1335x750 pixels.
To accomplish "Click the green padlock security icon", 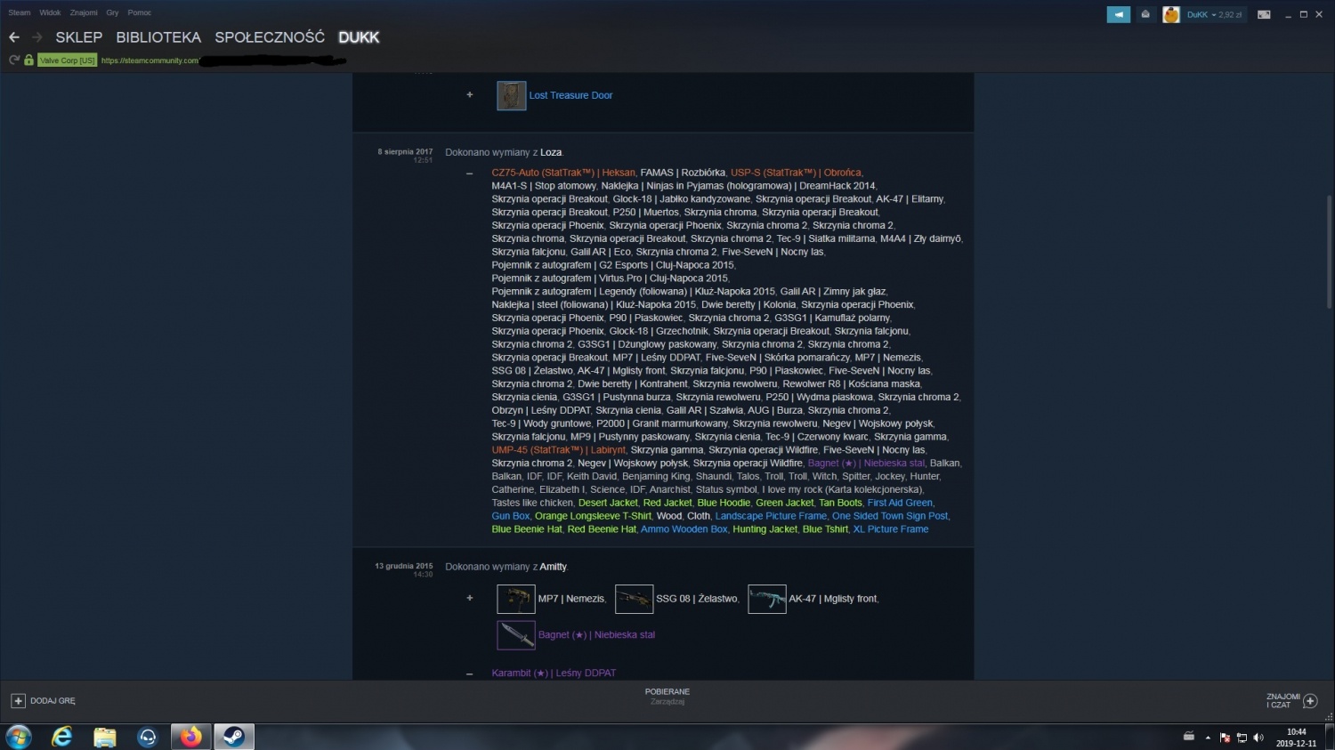I will 28,60.
